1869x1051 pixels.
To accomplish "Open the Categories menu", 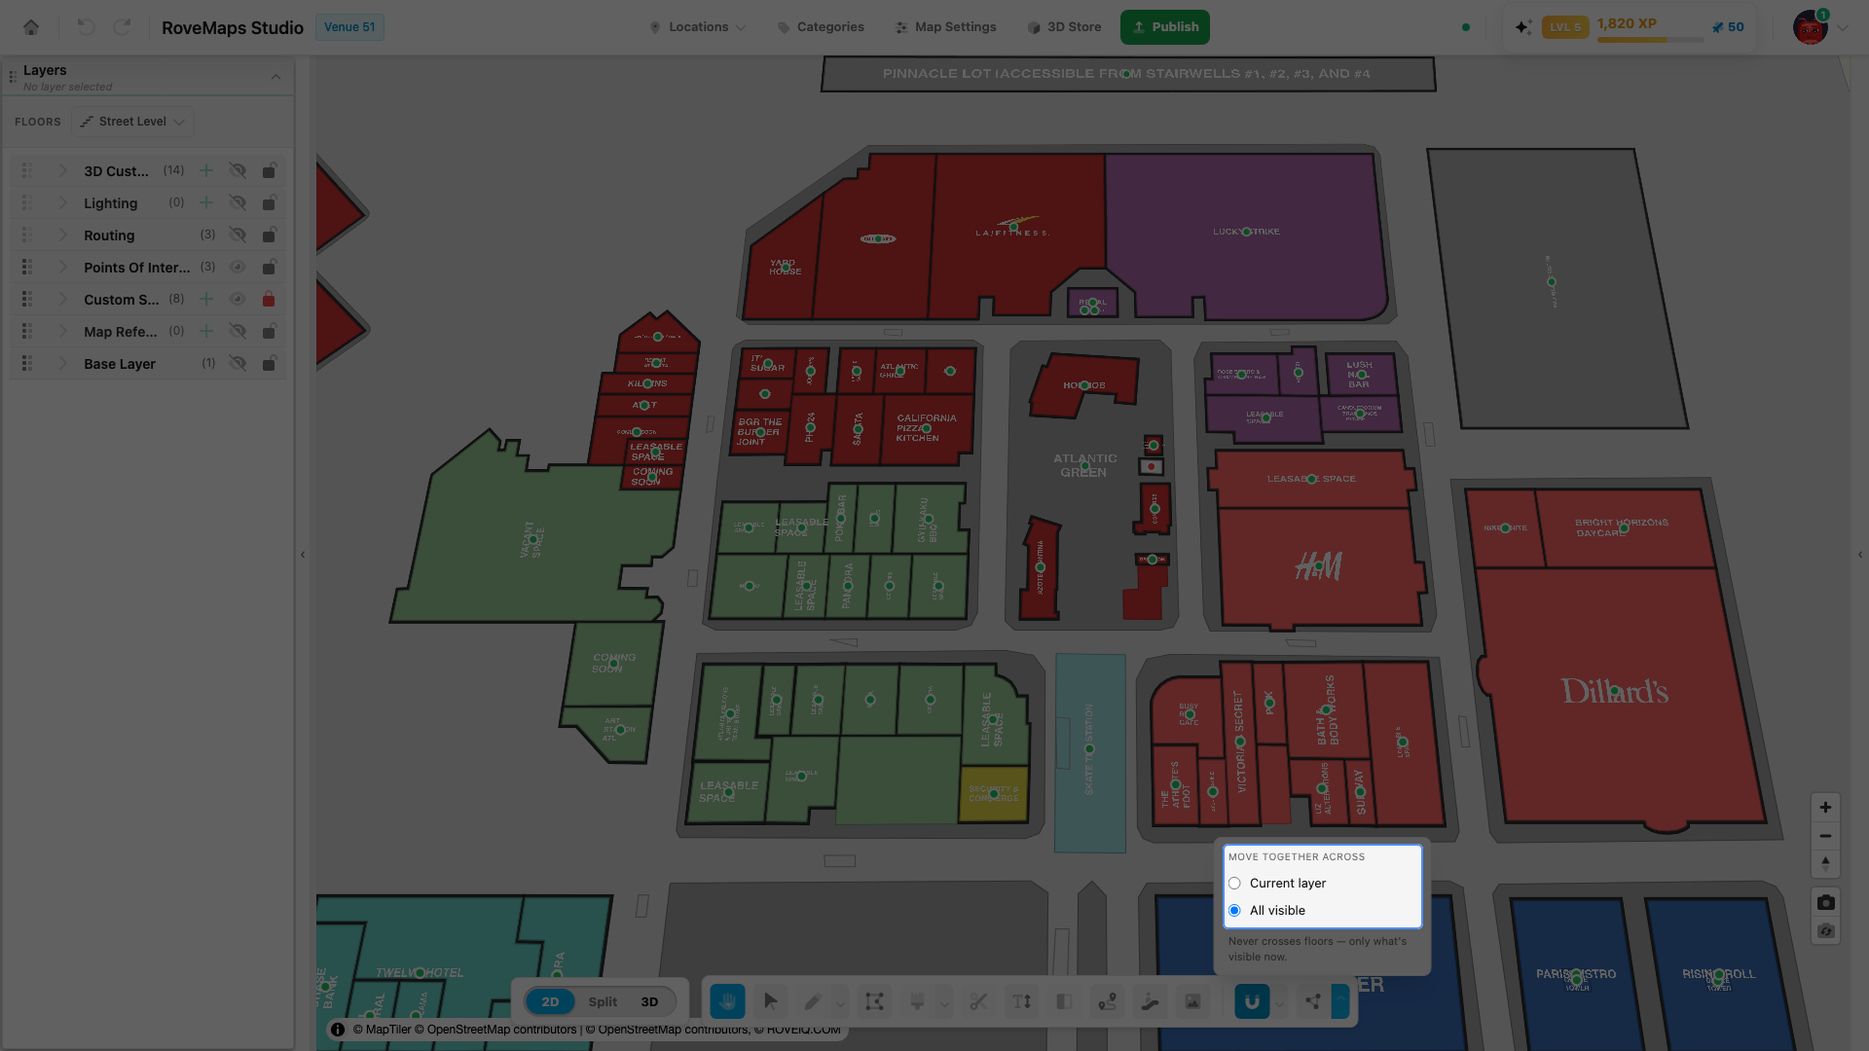I will coord(821,27).
